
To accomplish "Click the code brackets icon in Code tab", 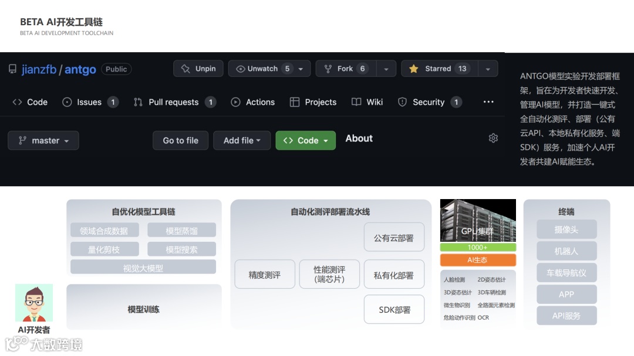I will click(x=17, y=102).
